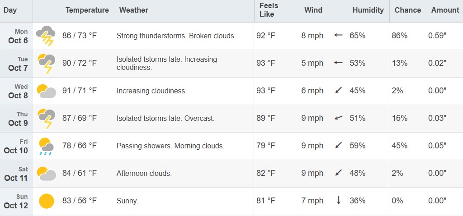
Task: Click the Feels Like column header
Action: coord(269,10)
